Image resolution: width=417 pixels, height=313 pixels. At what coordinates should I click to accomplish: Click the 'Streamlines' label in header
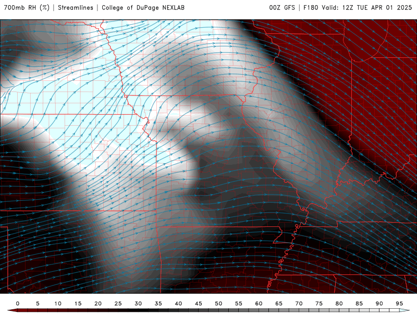pos(76,7)
